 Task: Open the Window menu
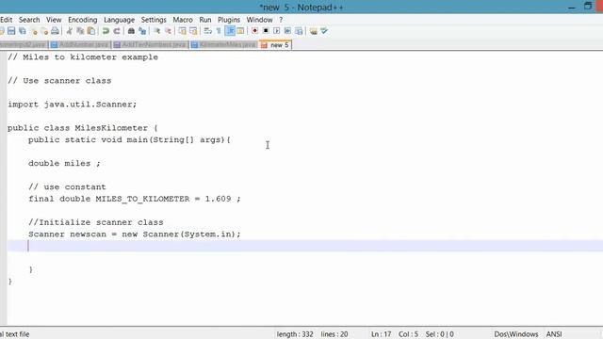(x=260, y=20)
